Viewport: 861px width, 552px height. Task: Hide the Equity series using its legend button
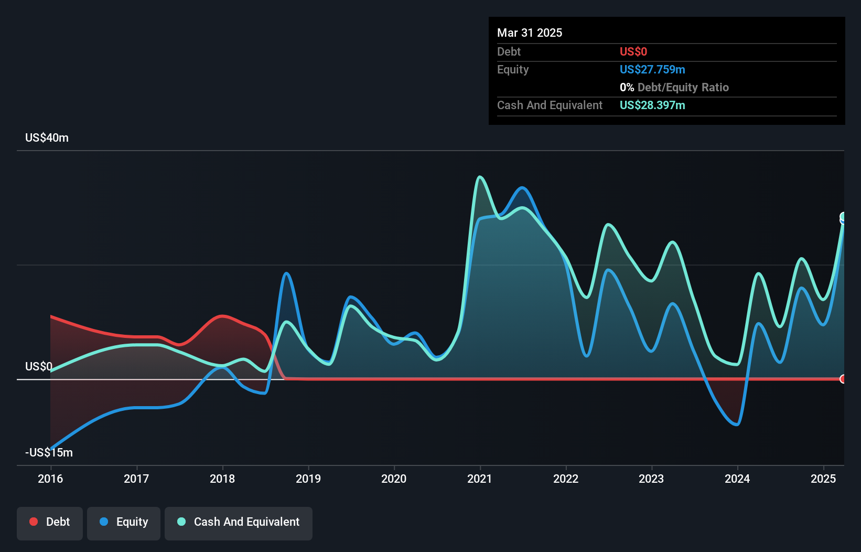coord(123,523)
